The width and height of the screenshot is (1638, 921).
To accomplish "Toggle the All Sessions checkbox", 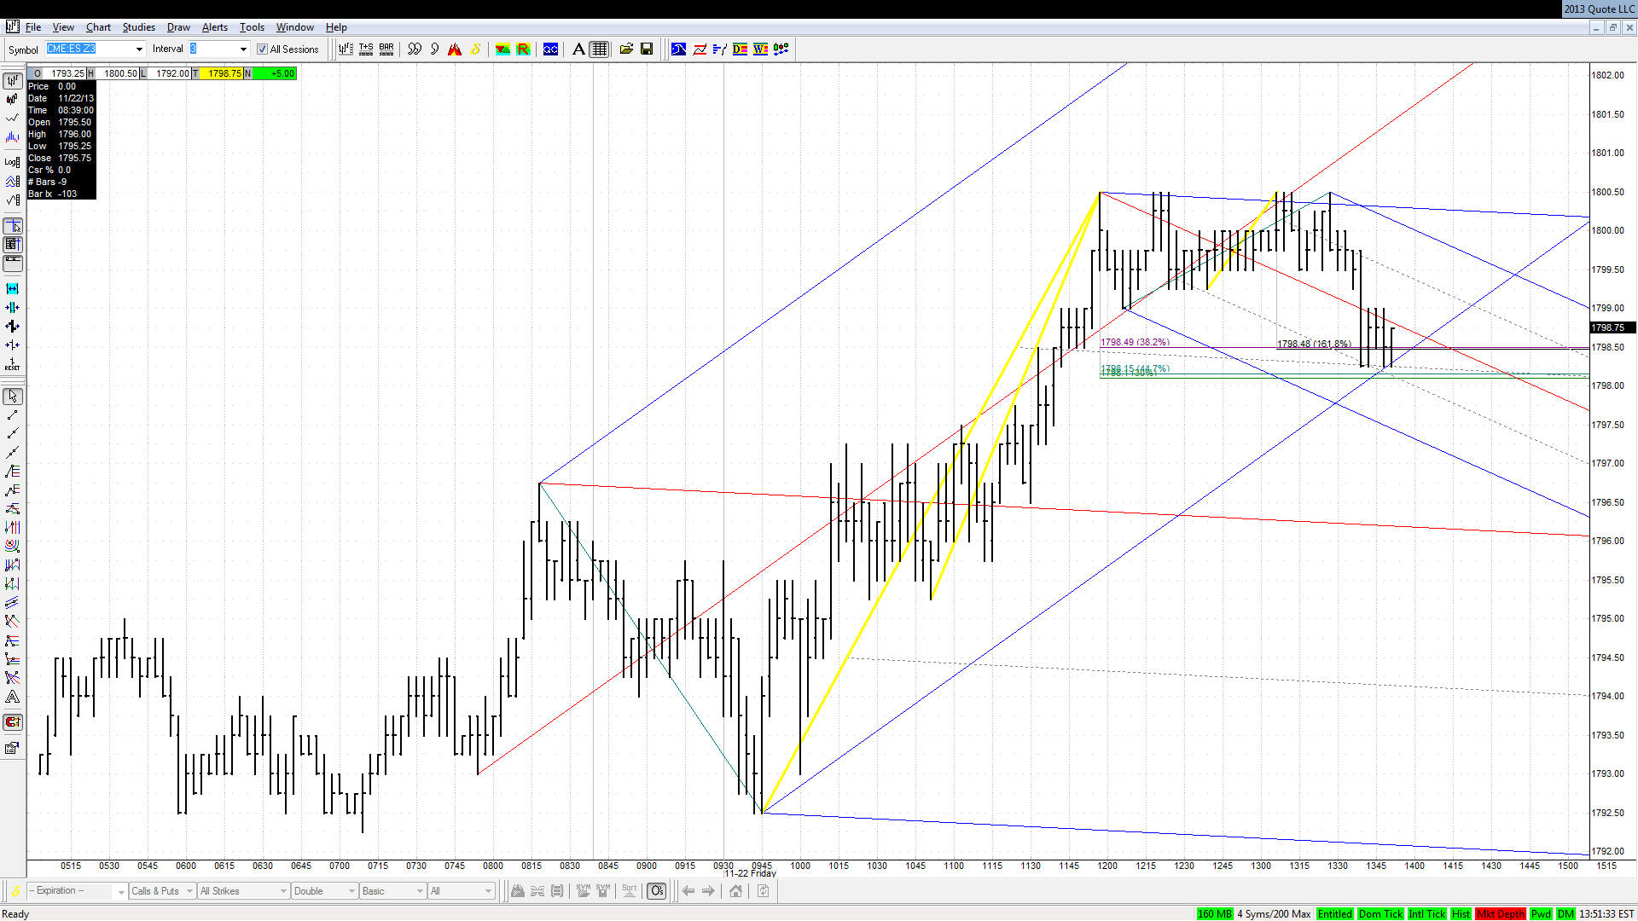I will click(x=263, y=49).
